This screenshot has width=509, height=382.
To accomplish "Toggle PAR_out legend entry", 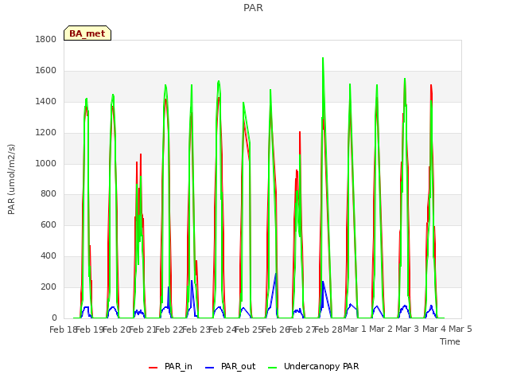I will (x=230, y=366).
